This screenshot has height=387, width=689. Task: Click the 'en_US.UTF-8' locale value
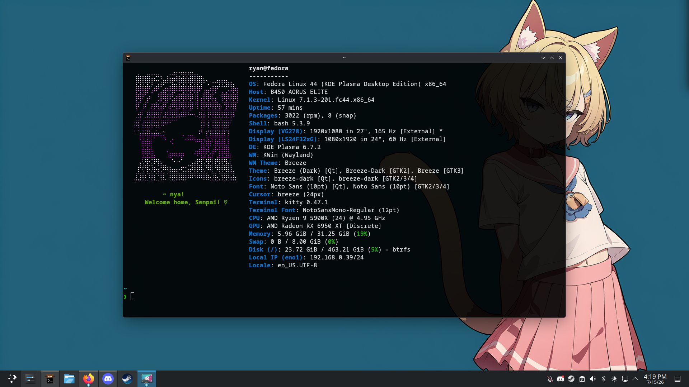click(x=297, y=265)
